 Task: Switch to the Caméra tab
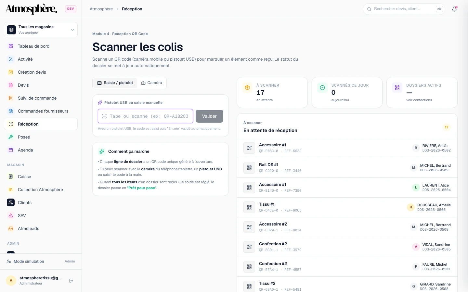(151, 83)
